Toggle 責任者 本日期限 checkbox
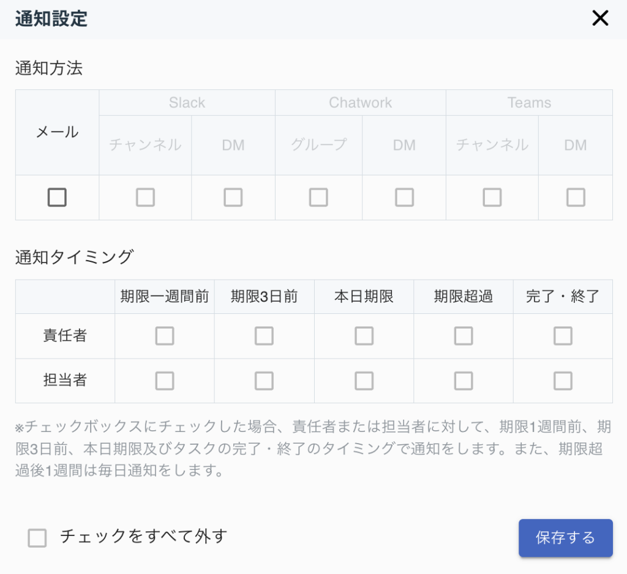 pos(364,336)
